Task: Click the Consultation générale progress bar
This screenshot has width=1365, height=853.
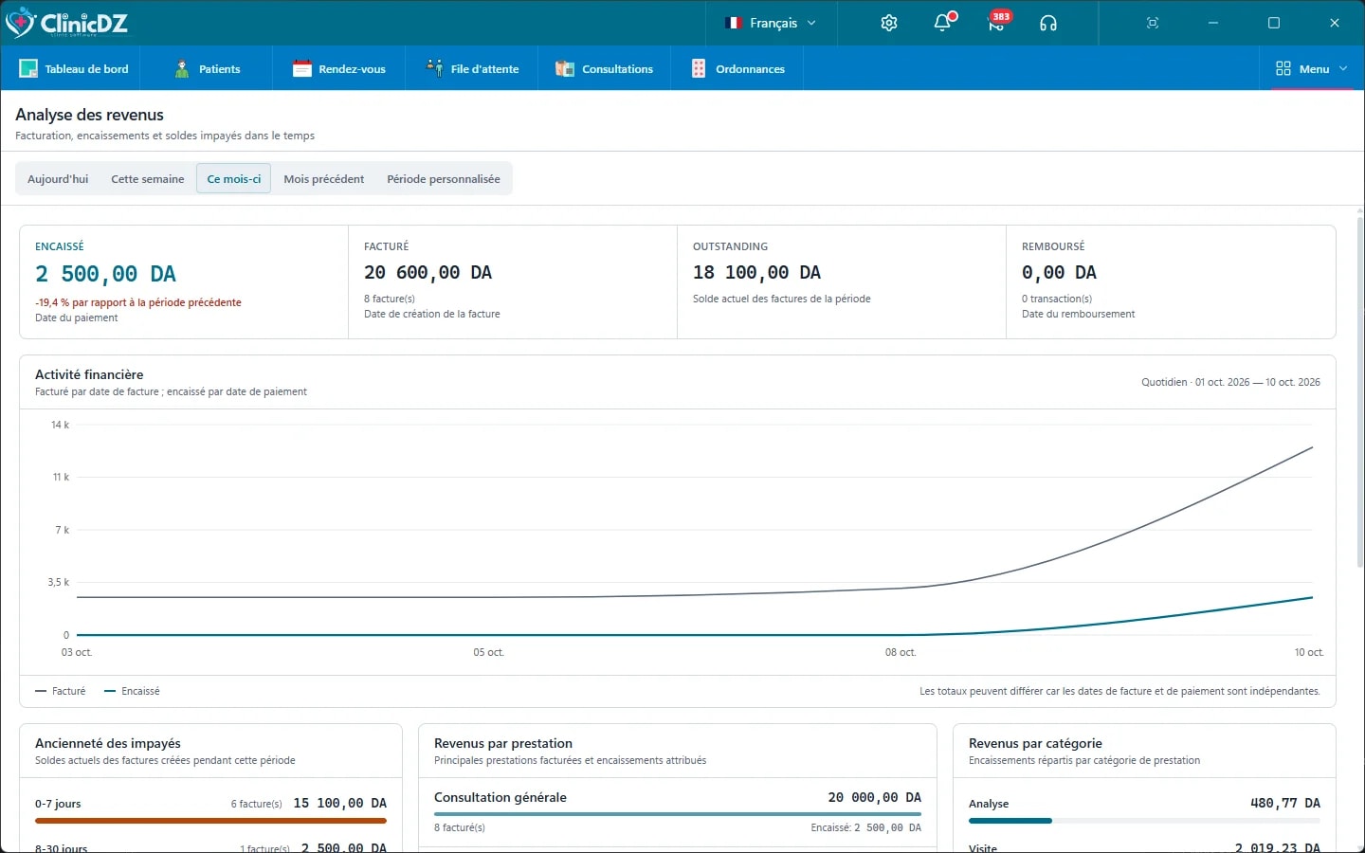Action: tap(678, 813)
